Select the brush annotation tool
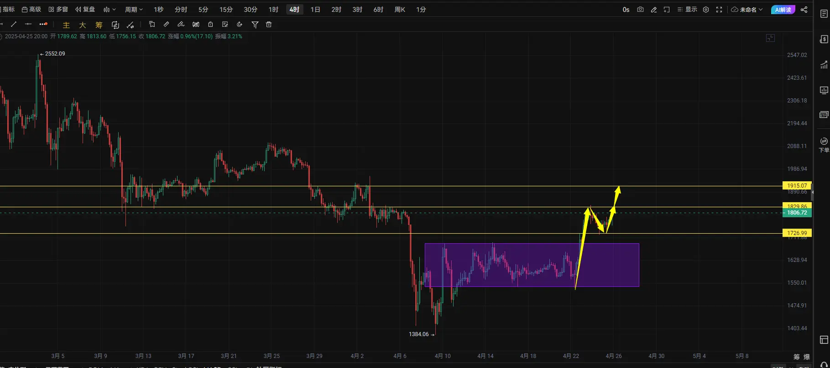This screenshot has width=830, height=368. [x=181, y=24]
